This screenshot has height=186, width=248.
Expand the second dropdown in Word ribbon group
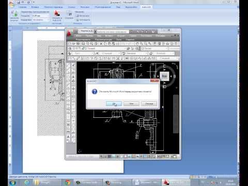tap(48, 20)
